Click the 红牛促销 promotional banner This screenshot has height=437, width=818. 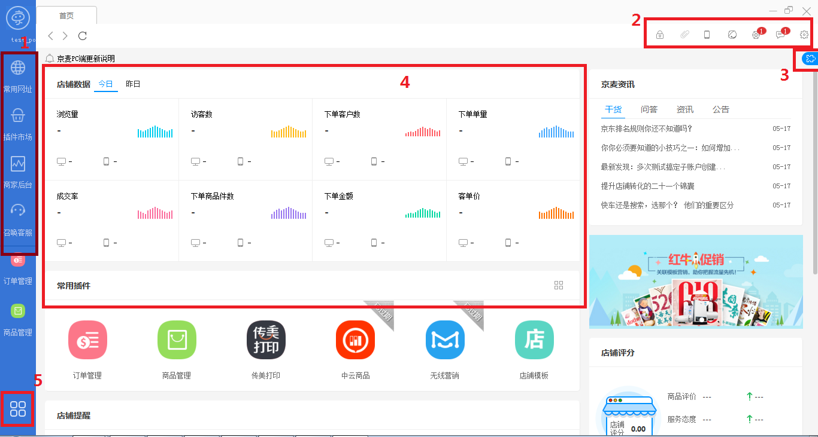[x=696, y=281]
